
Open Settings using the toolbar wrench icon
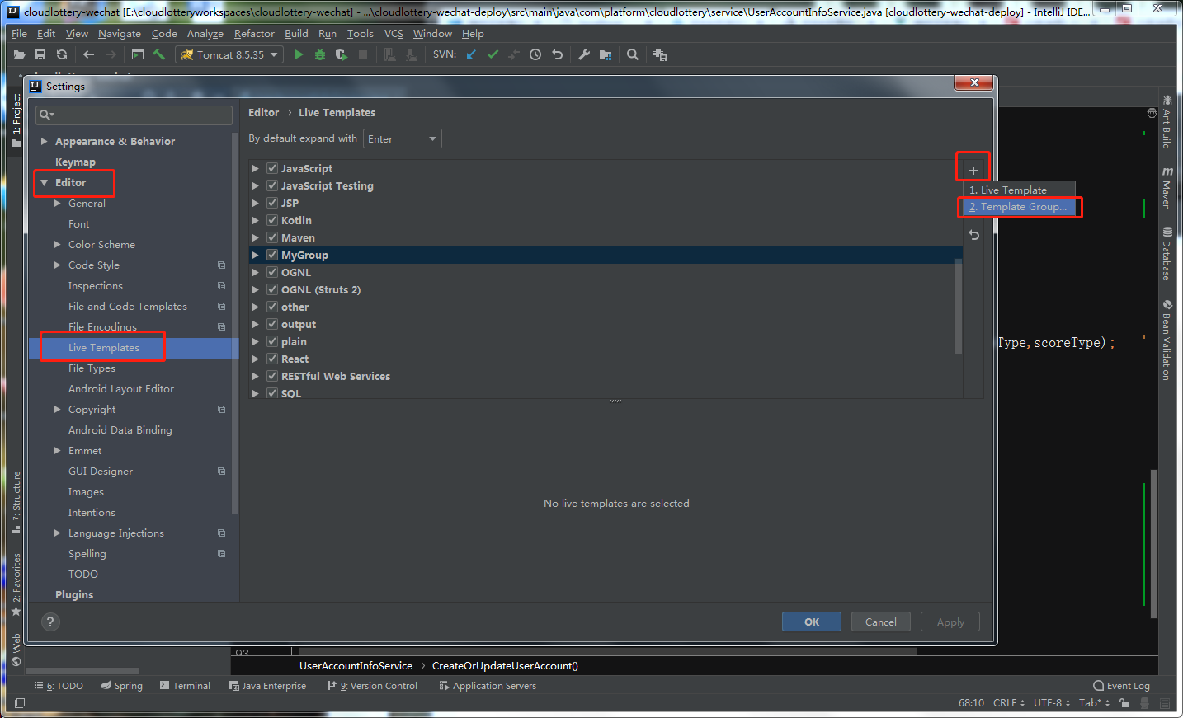click(583, 54)
